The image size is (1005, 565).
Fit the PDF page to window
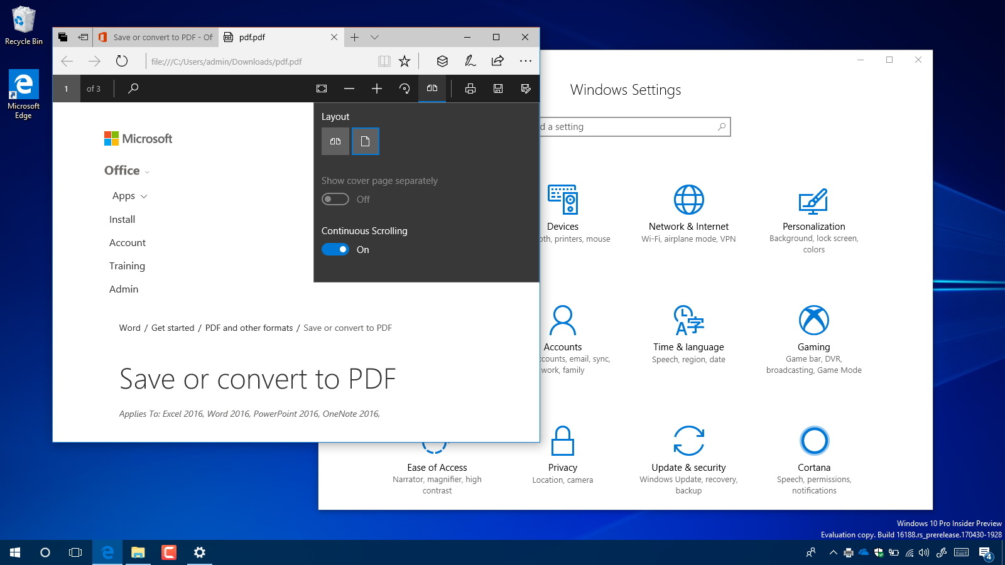322,89
